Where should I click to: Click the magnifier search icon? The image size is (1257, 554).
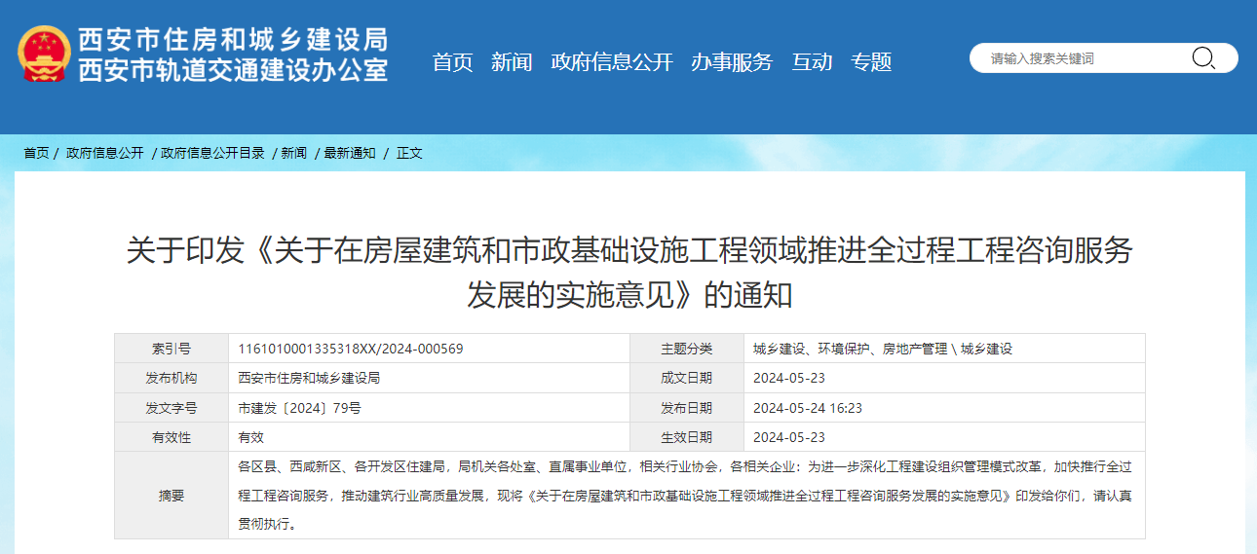[1203, 58]
